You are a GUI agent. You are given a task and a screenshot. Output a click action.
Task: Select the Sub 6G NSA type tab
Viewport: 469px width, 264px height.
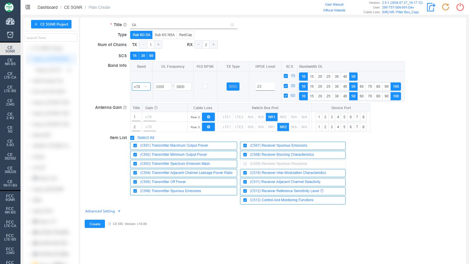click(165, 35)
